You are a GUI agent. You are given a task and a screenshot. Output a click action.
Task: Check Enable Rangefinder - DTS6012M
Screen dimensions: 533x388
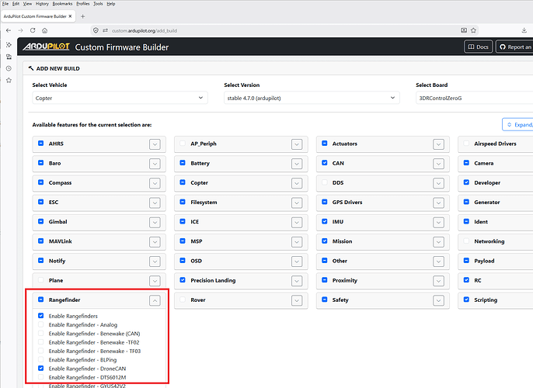[x=40, y=377]
